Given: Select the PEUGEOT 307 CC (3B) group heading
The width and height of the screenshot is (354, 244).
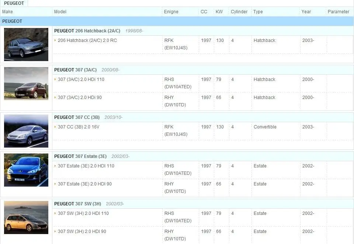Looking at the screenshot, I should tap(77, 117).
